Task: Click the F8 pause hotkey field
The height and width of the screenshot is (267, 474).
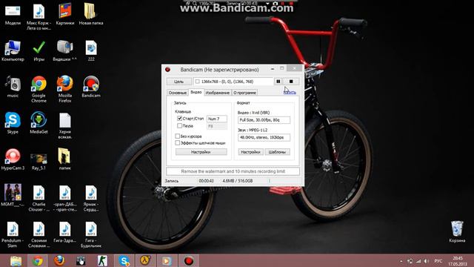Action: pos(217,126)
